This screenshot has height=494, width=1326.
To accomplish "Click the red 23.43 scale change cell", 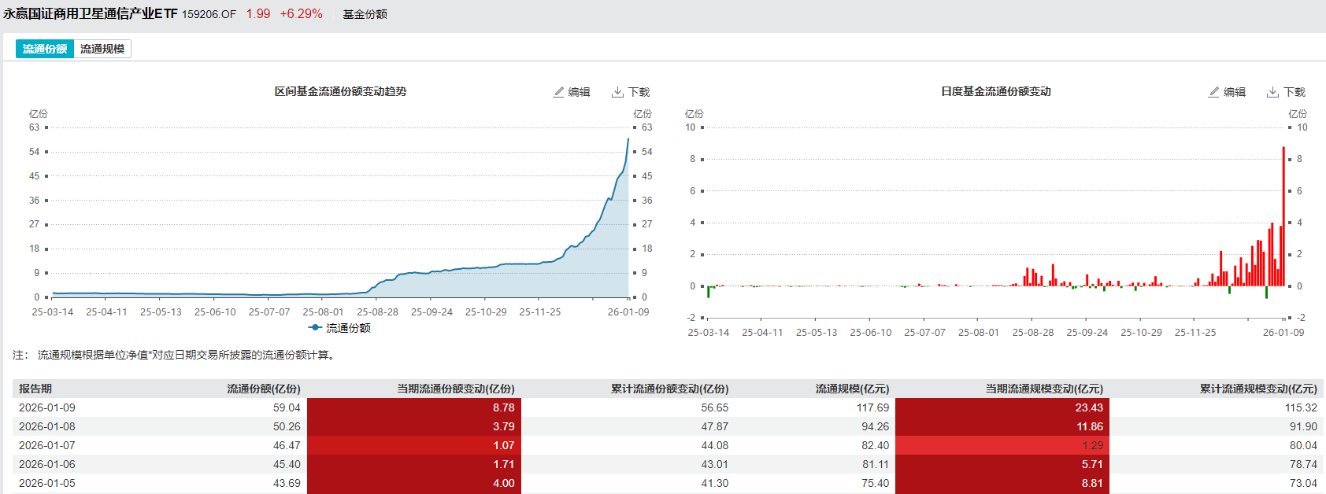I will click(x=1002, y=407).
